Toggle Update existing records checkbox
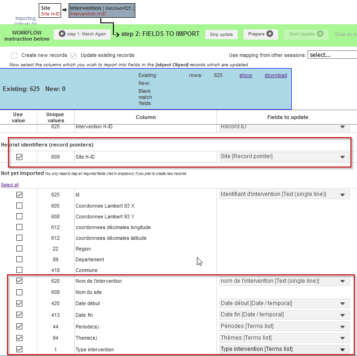The image size is (357, 356). 74,55
